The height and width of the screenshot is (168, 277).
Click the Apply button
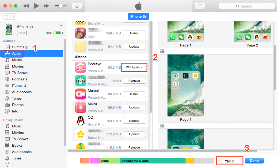point(229,161)
